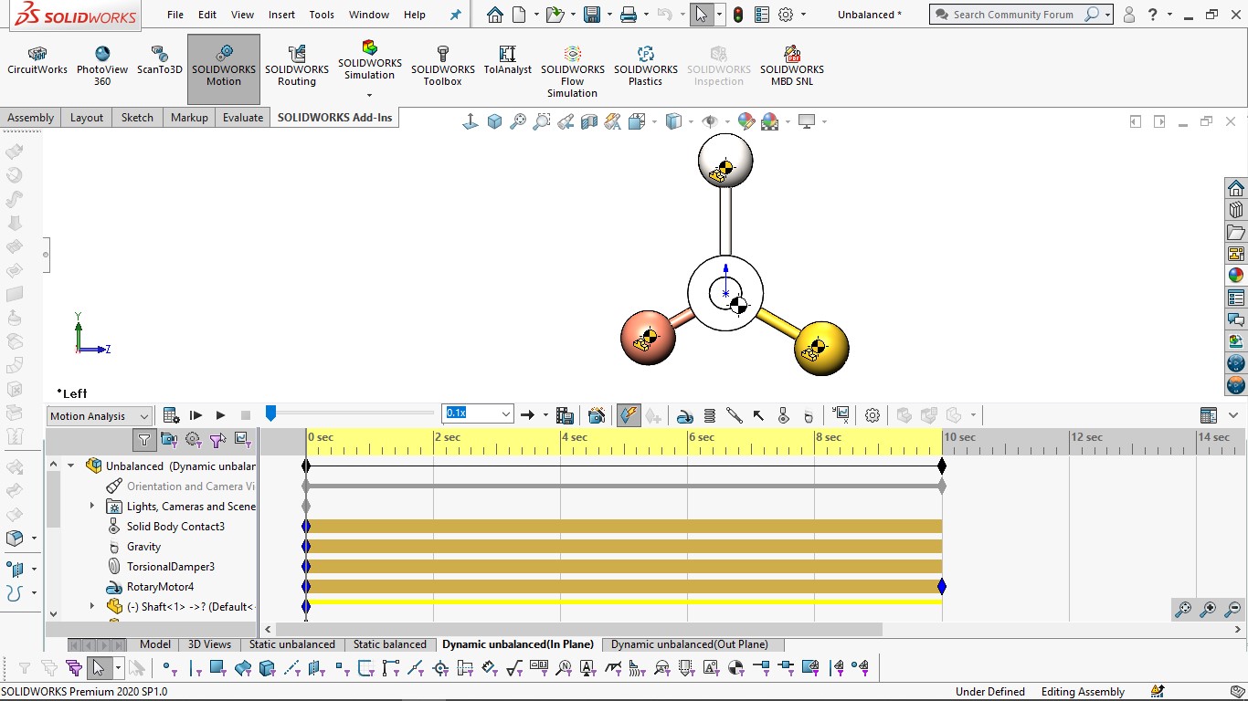Switch to the Sketch tab
Viewport: 1248px width, 701px height.
pyautogui.click(x=137, y=118)
